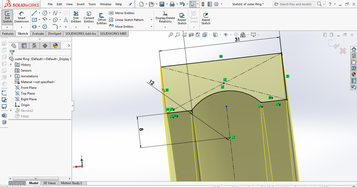Switch to the Motion Study 1 tab
The width and height of the screenshot is (357, 187).
pos(71,183)
